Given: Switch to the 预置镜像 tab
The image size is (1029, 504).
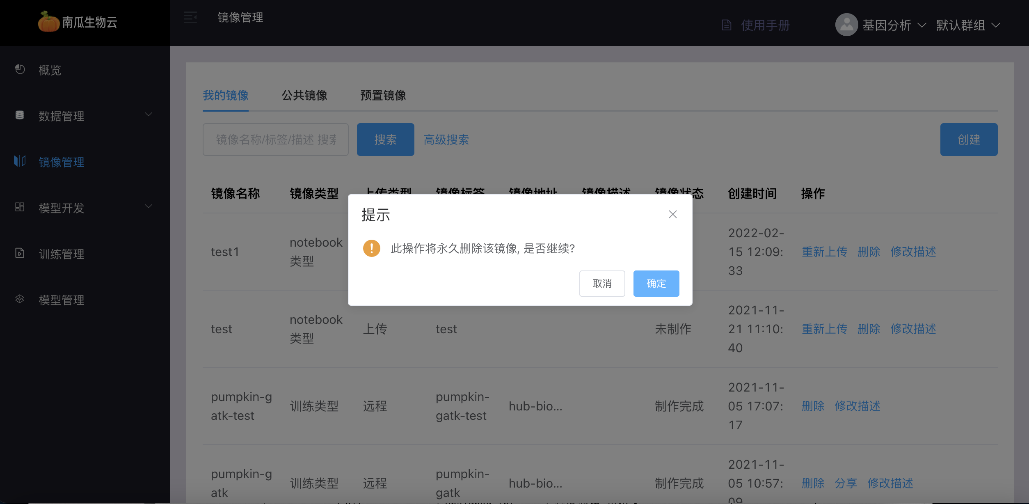Looking at the screenshot, I should (x=383, y=95).
